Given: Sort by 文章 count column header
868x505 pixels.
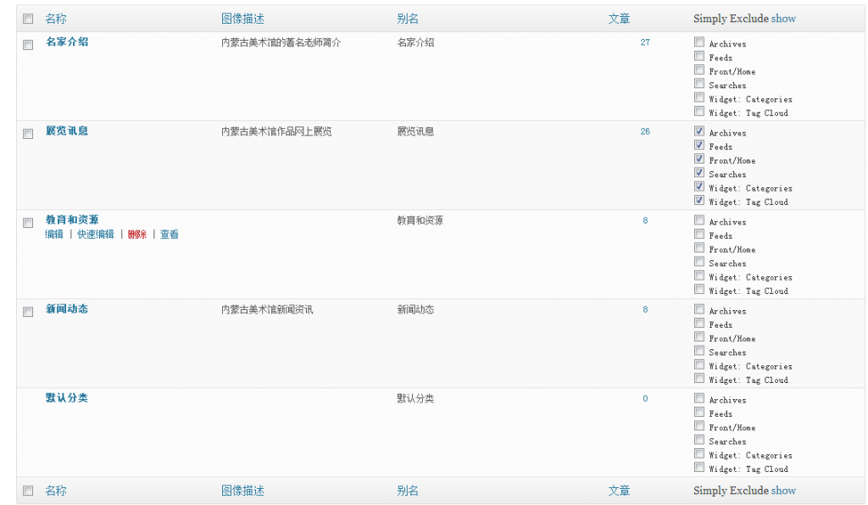Looking at the screenshot, I should (619, 19).
